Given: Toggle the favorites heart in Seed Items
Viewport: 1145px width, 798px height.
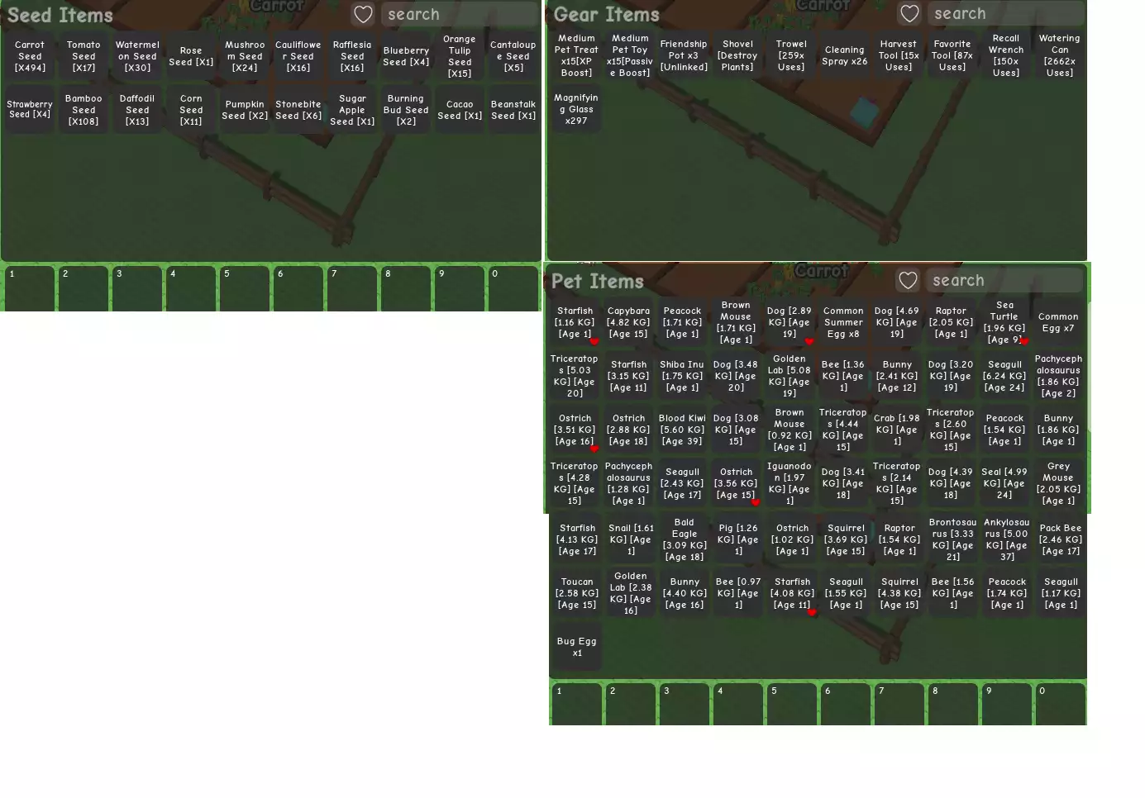Looking at the screenshot, I should tap(363, 14).
